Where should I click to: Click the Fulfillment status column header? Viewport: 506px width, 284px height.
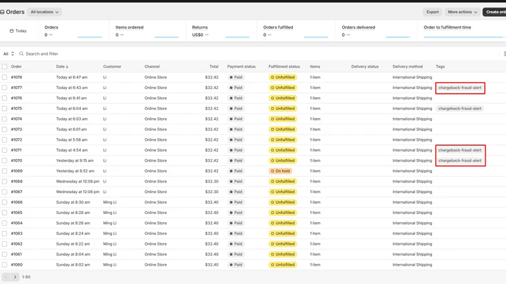tap(284, 67)
